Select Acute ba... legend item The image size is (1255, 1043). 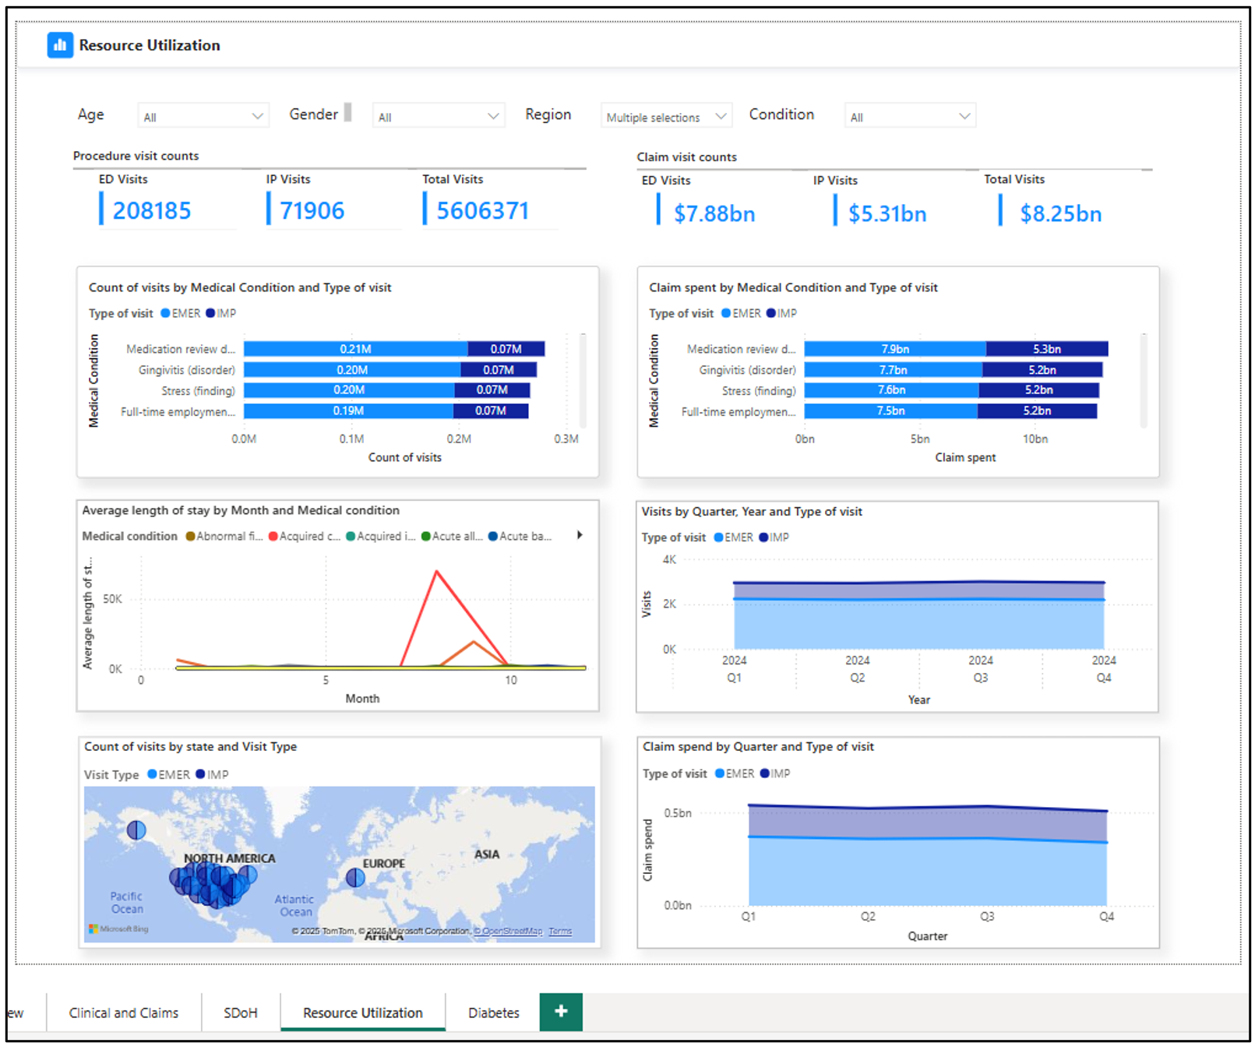(520, 536)
